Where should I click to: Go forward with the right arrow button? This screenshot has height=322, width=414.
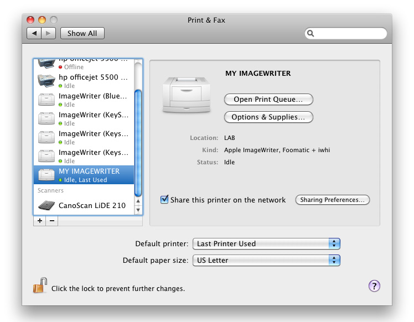point(48,33)
